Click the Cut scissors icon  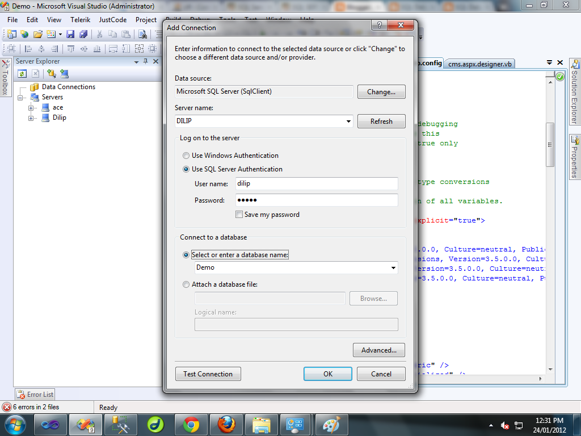click(99, 35)
